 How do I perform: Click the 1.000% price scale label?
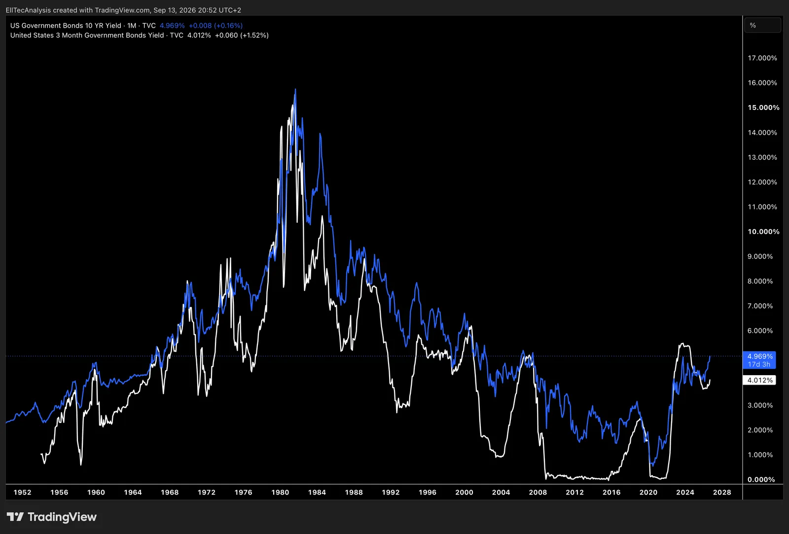coord(760,455)
